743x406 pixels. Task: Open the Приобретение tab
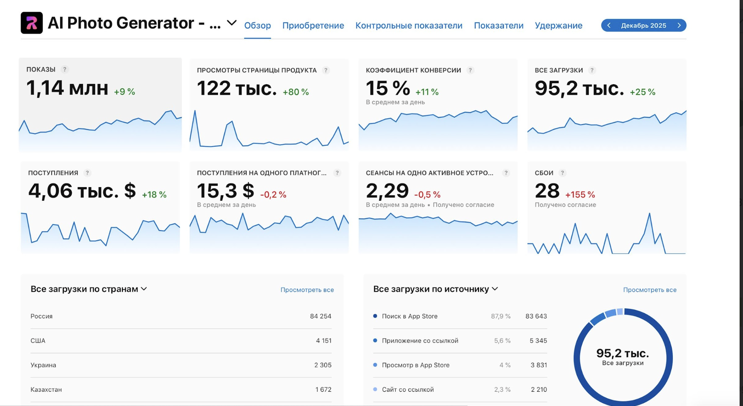[313, 25]
